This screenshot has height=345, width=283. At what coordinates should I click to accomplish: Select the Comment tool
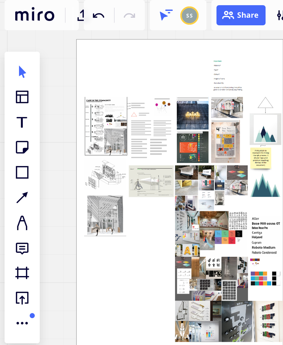22,248
